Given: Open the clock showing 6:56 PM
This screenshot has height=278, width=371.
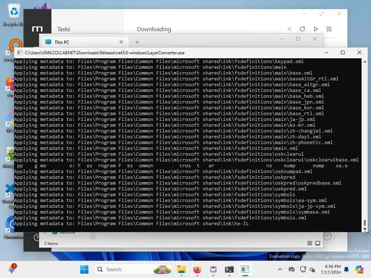Looking at the screenshot, I should point(330,269).
